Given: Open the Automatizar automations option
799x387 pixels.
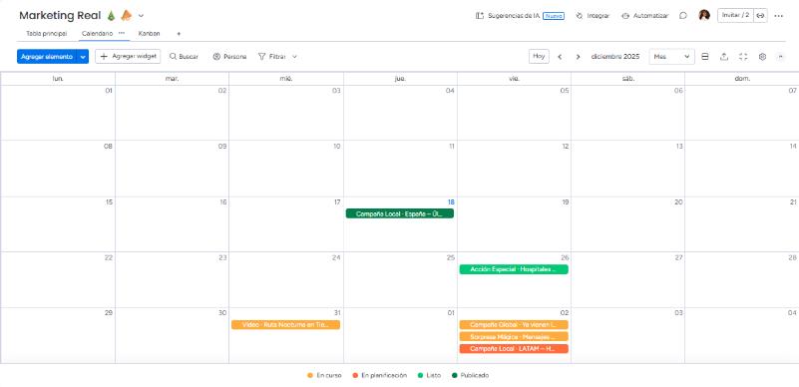Looking at the screenshot, I should pos(644,16).
